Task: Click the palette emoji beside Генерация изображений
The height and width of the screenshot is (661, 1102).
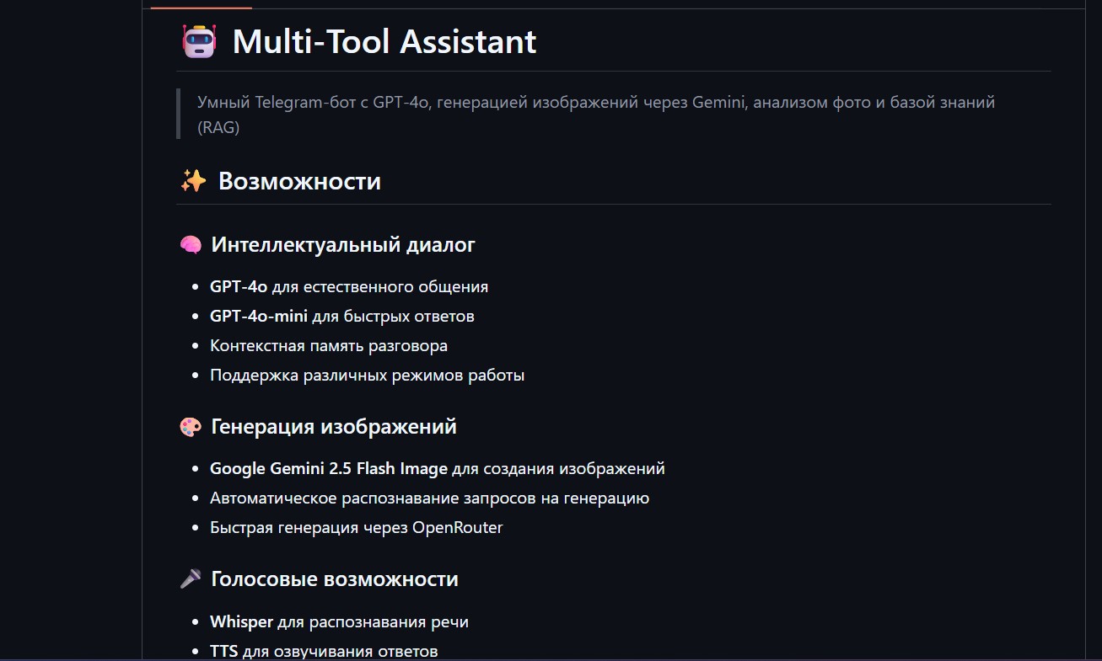Action: point(191,427)
